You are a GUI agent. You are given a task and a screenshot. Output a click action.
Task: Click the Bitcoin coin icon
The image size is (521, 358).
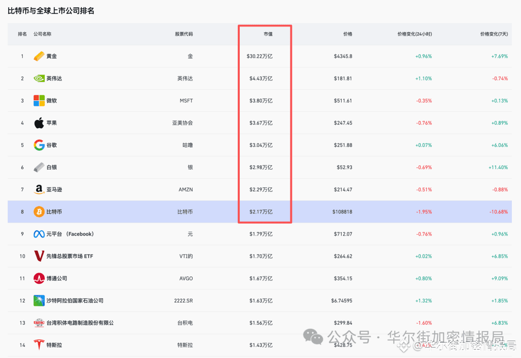[x=39, y=212]
